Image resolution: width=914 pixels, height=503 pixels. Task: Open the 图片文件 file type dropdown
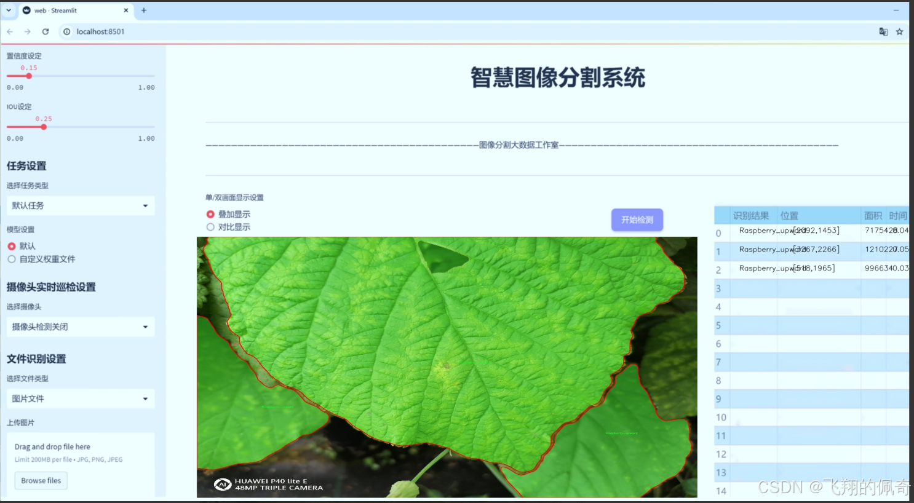point(81,398)
